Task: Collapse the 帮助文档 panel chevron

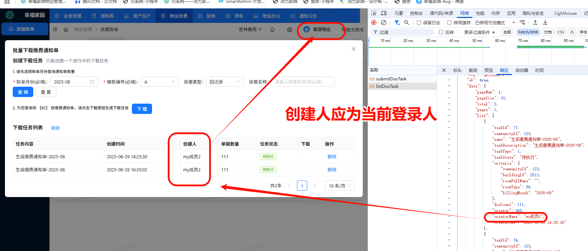Action: point(362,30)
